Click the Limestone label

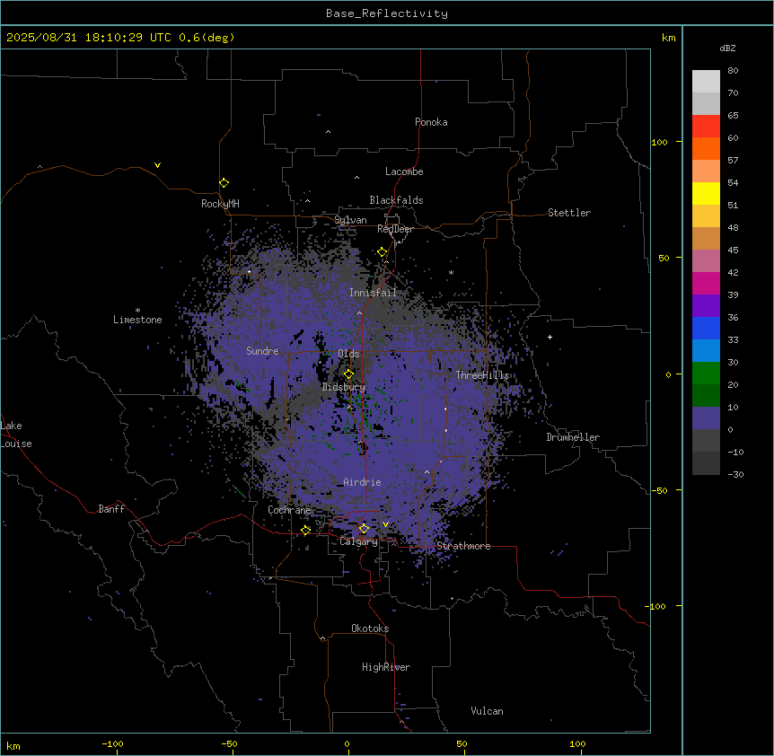click(137, 320)
